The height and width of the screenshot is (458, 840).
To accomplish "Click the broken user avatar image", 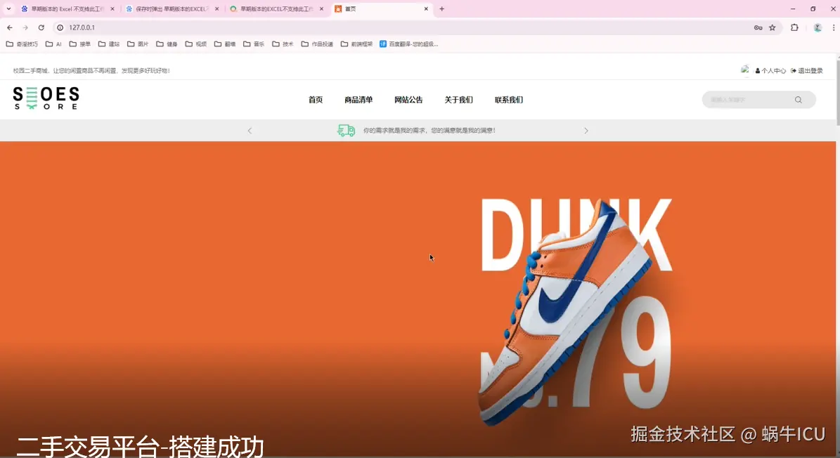I will pyautogui.click(x=745, y=70).
